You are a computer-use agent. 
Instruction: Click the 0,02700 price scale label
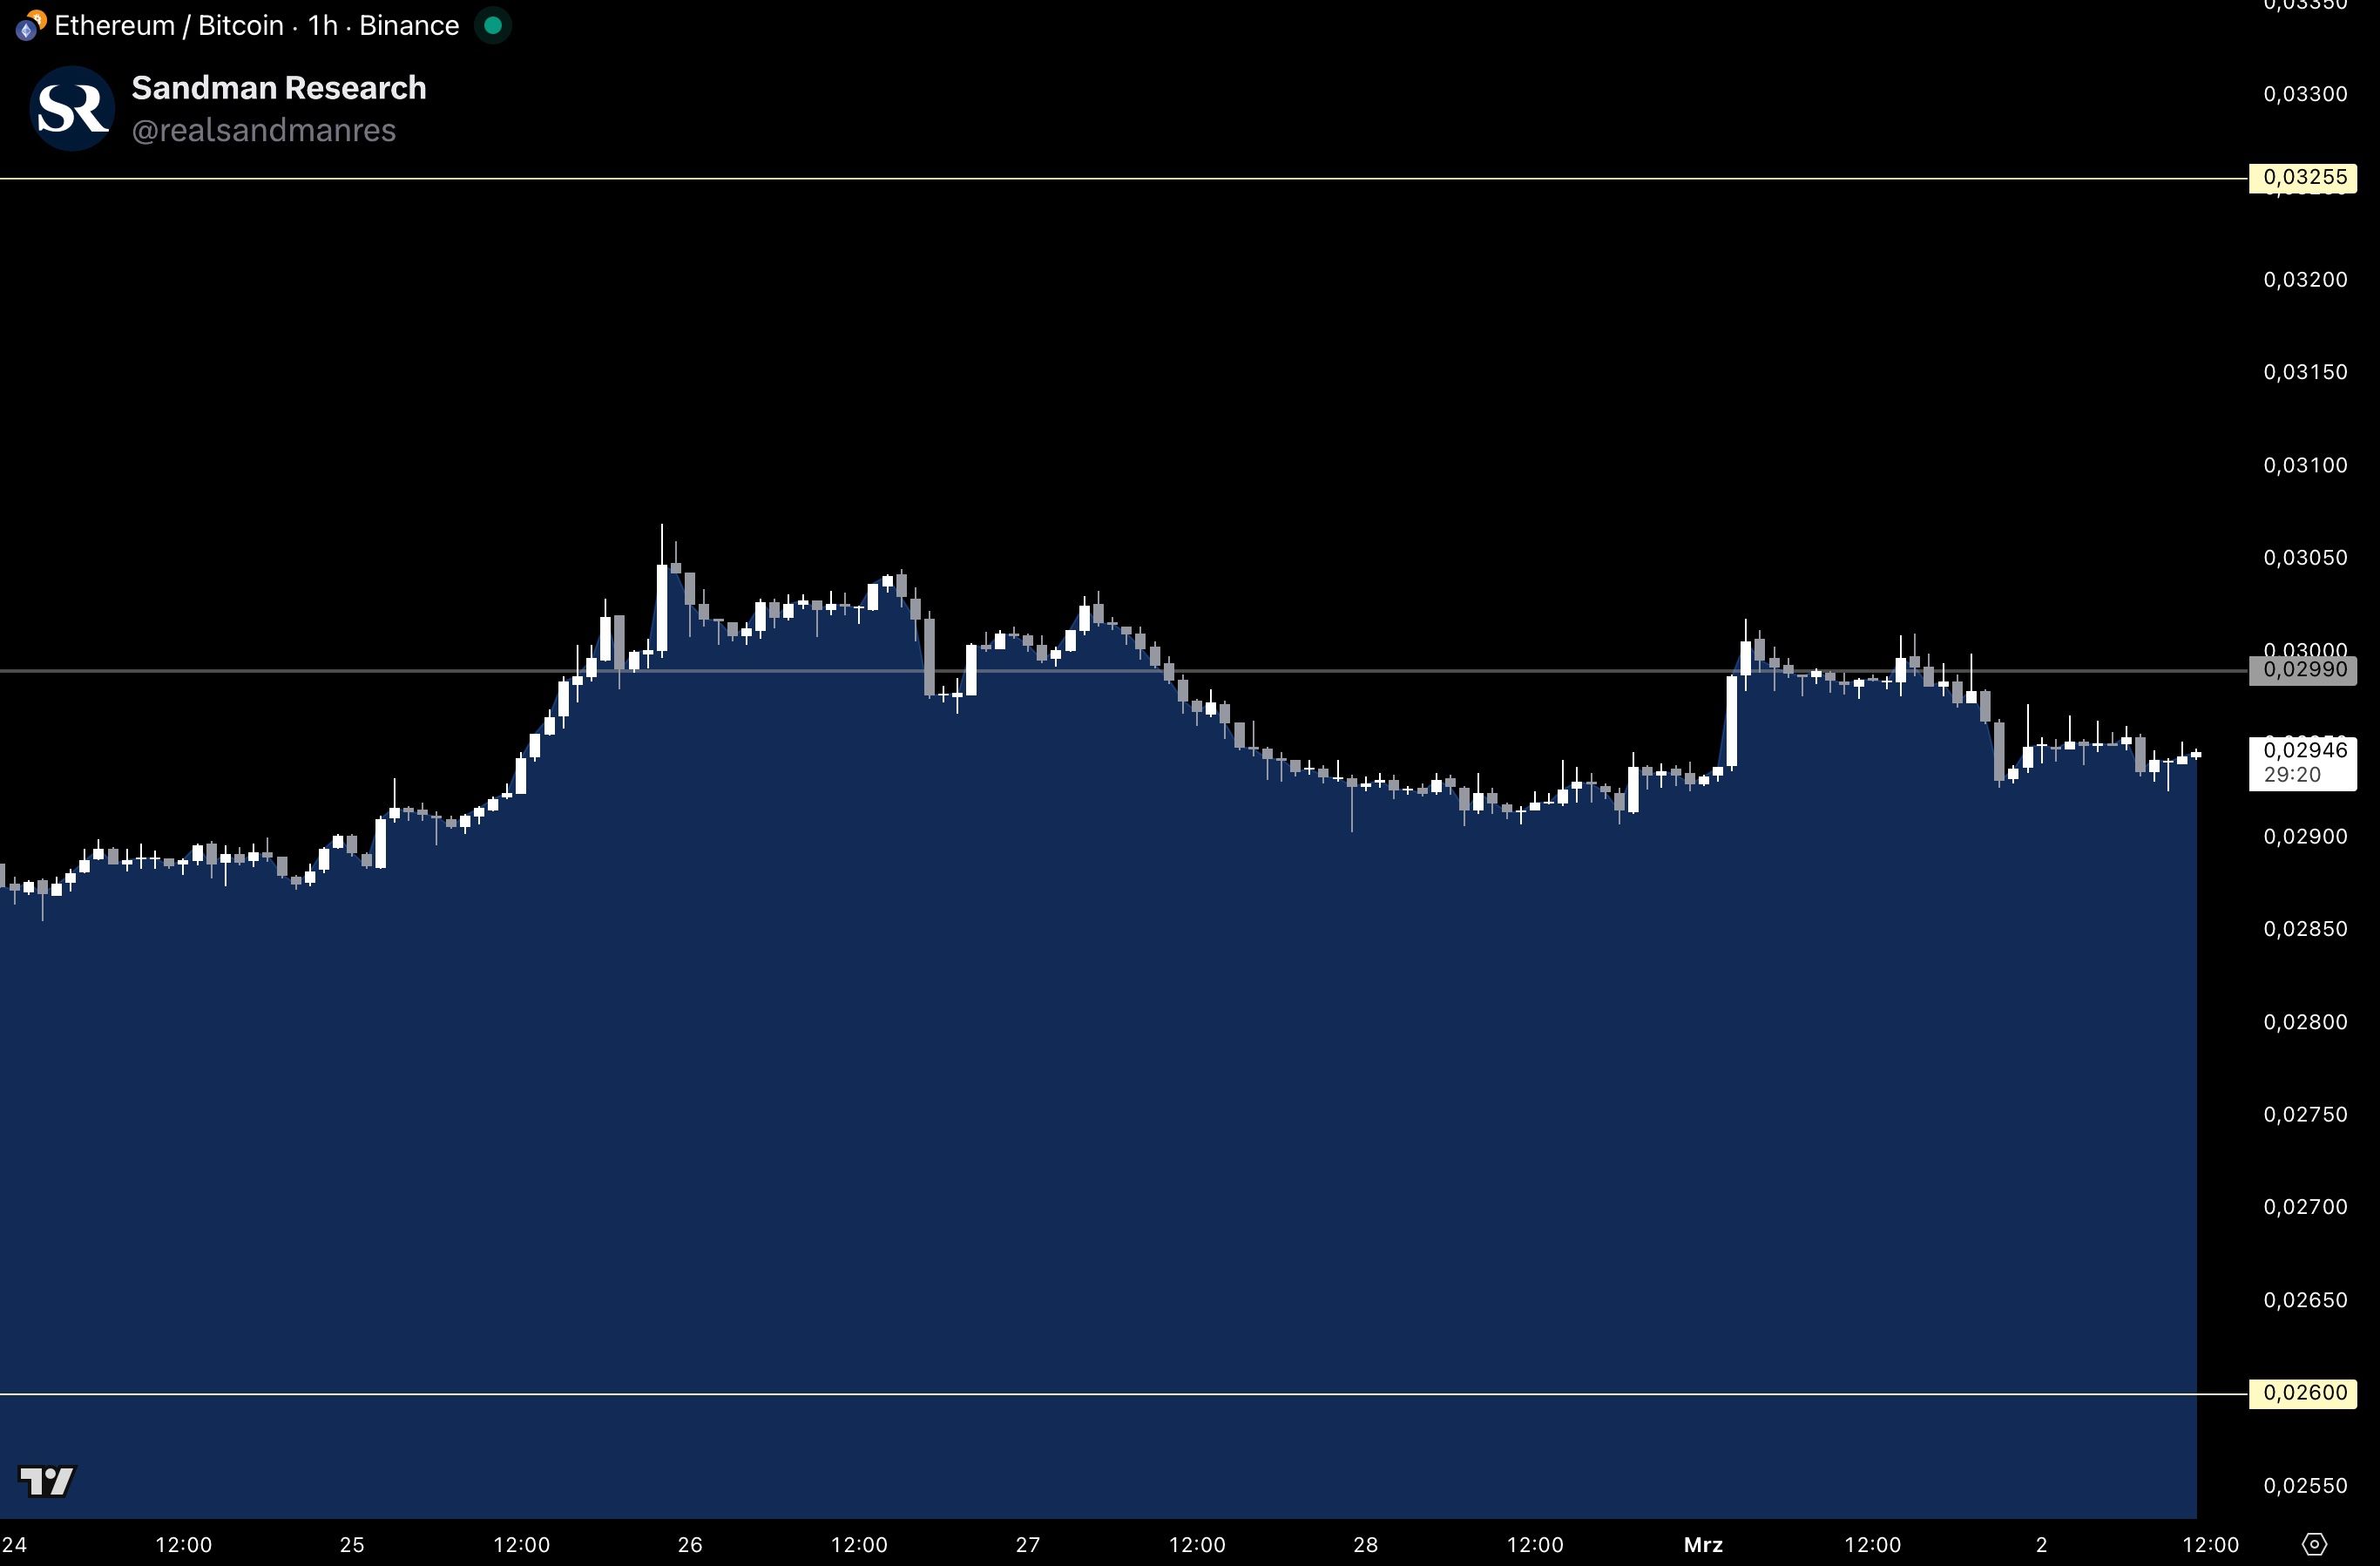2304,1207
